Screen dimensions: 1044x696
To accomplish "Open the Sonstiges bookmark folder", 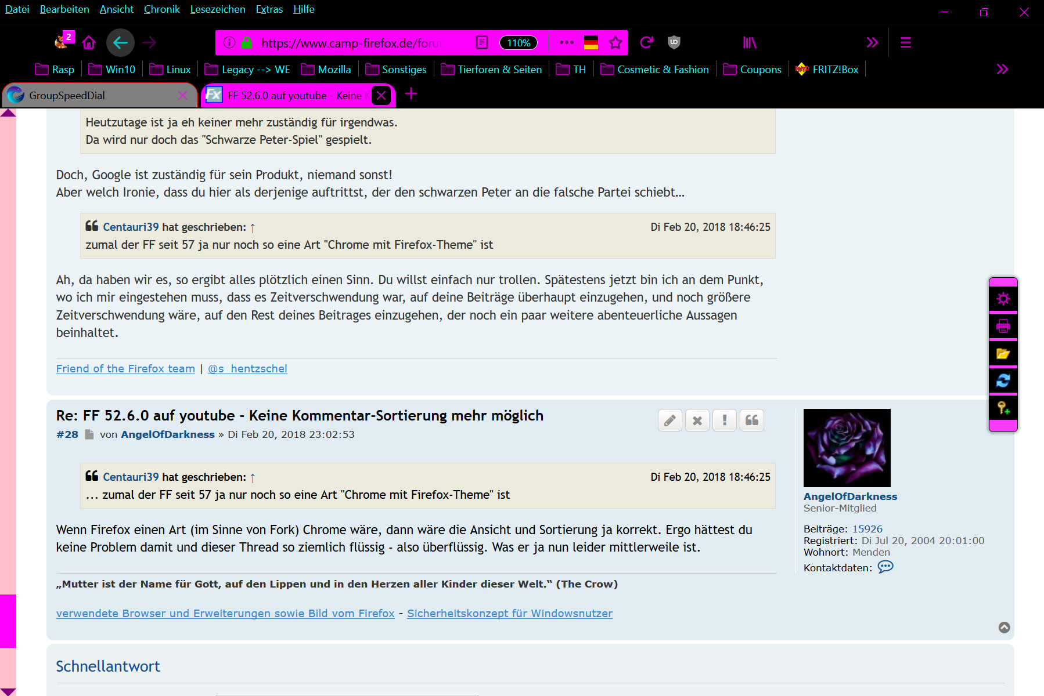I will 396,70.
